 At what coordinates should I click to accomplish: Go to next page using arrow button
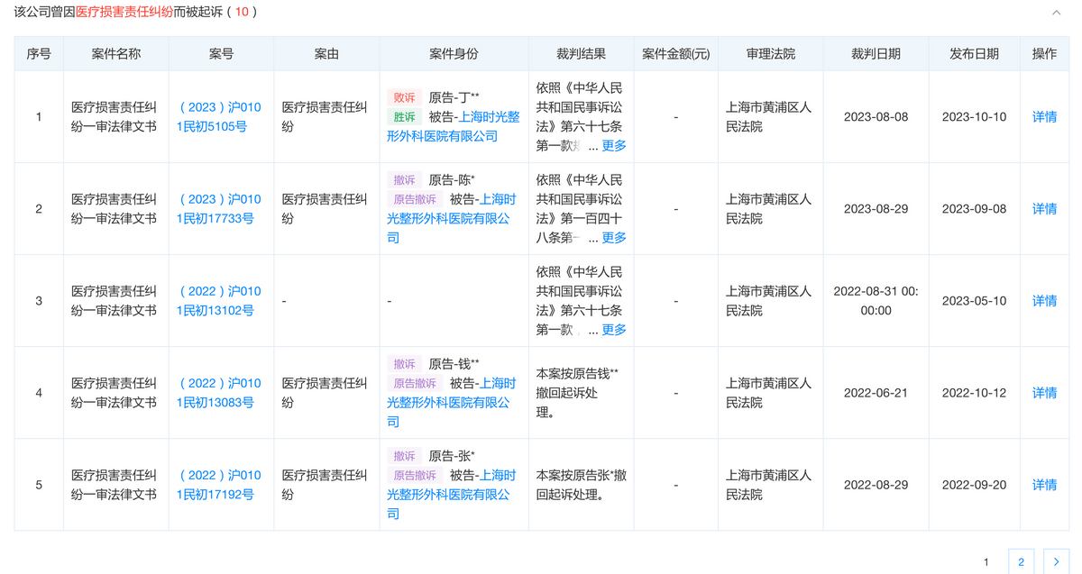1056,561
